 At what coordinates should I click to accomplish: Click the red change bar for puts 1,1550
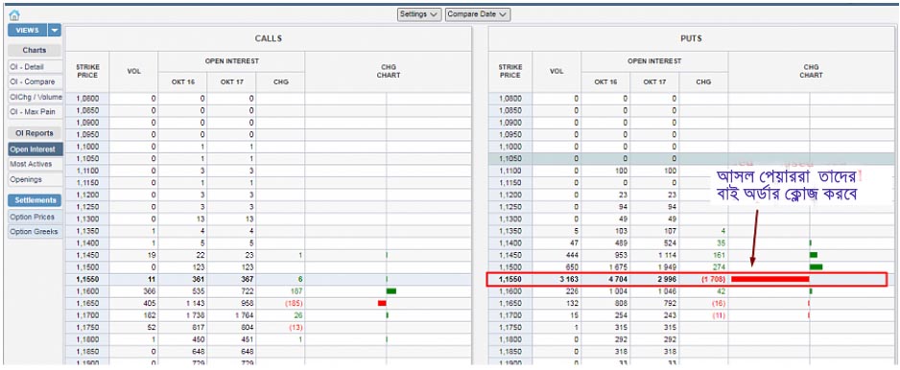click(770, 279)
